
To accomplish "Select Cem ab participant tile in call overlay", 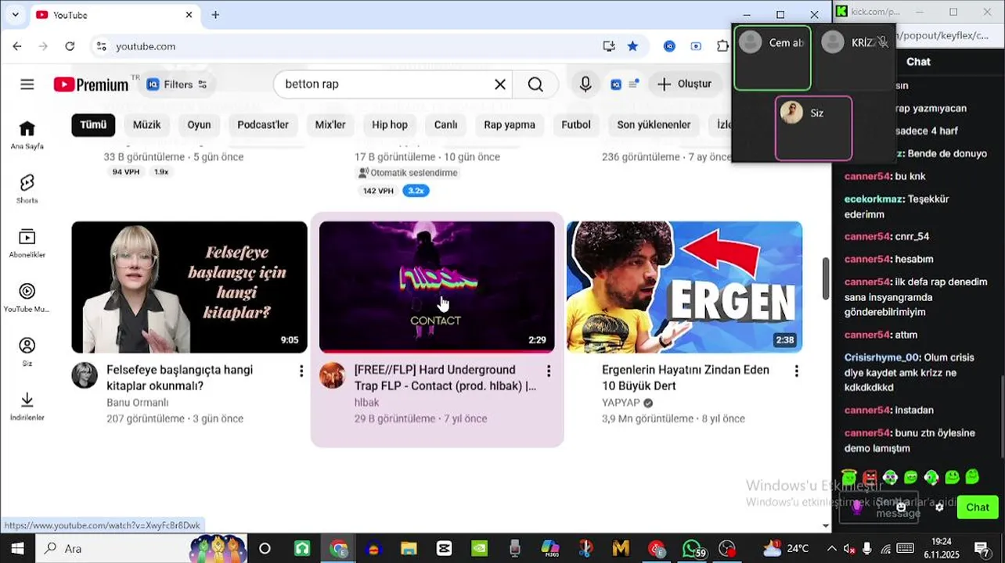I will click(773, 58).
